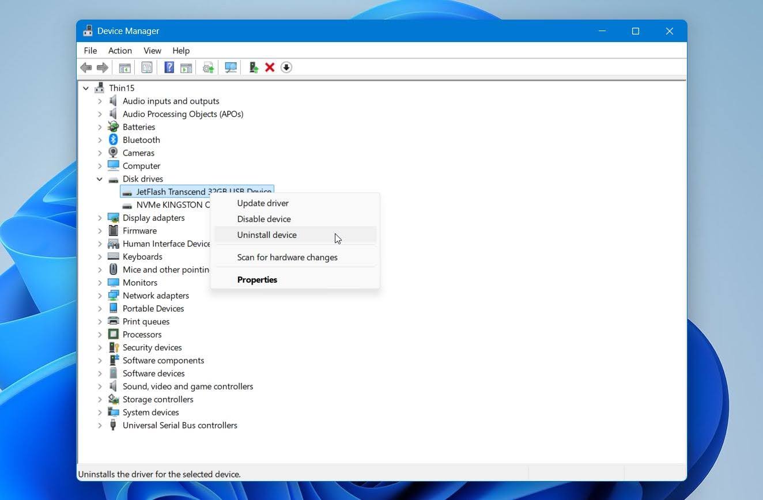Click the Bluetooth category icon
The height and width of the screenshot is (500, 763).
(113, 140)
